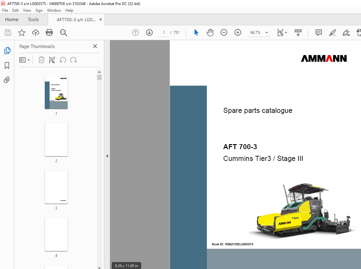Select page 2 thumbnail
Screen dimensions: 361x269
click(56, 140)
